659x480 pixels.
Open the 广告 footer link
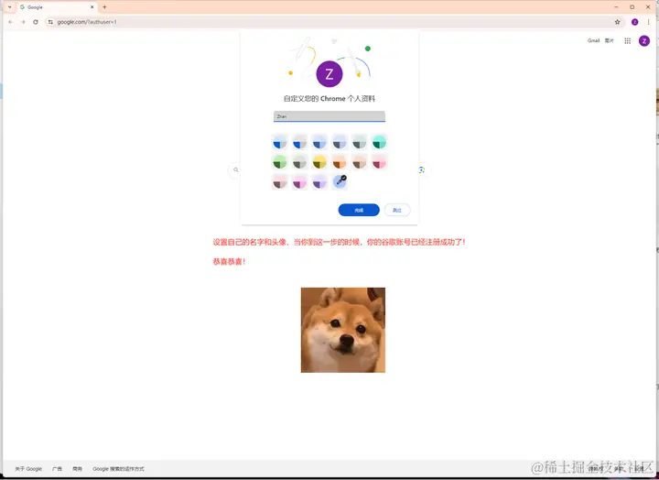[57, 469]
